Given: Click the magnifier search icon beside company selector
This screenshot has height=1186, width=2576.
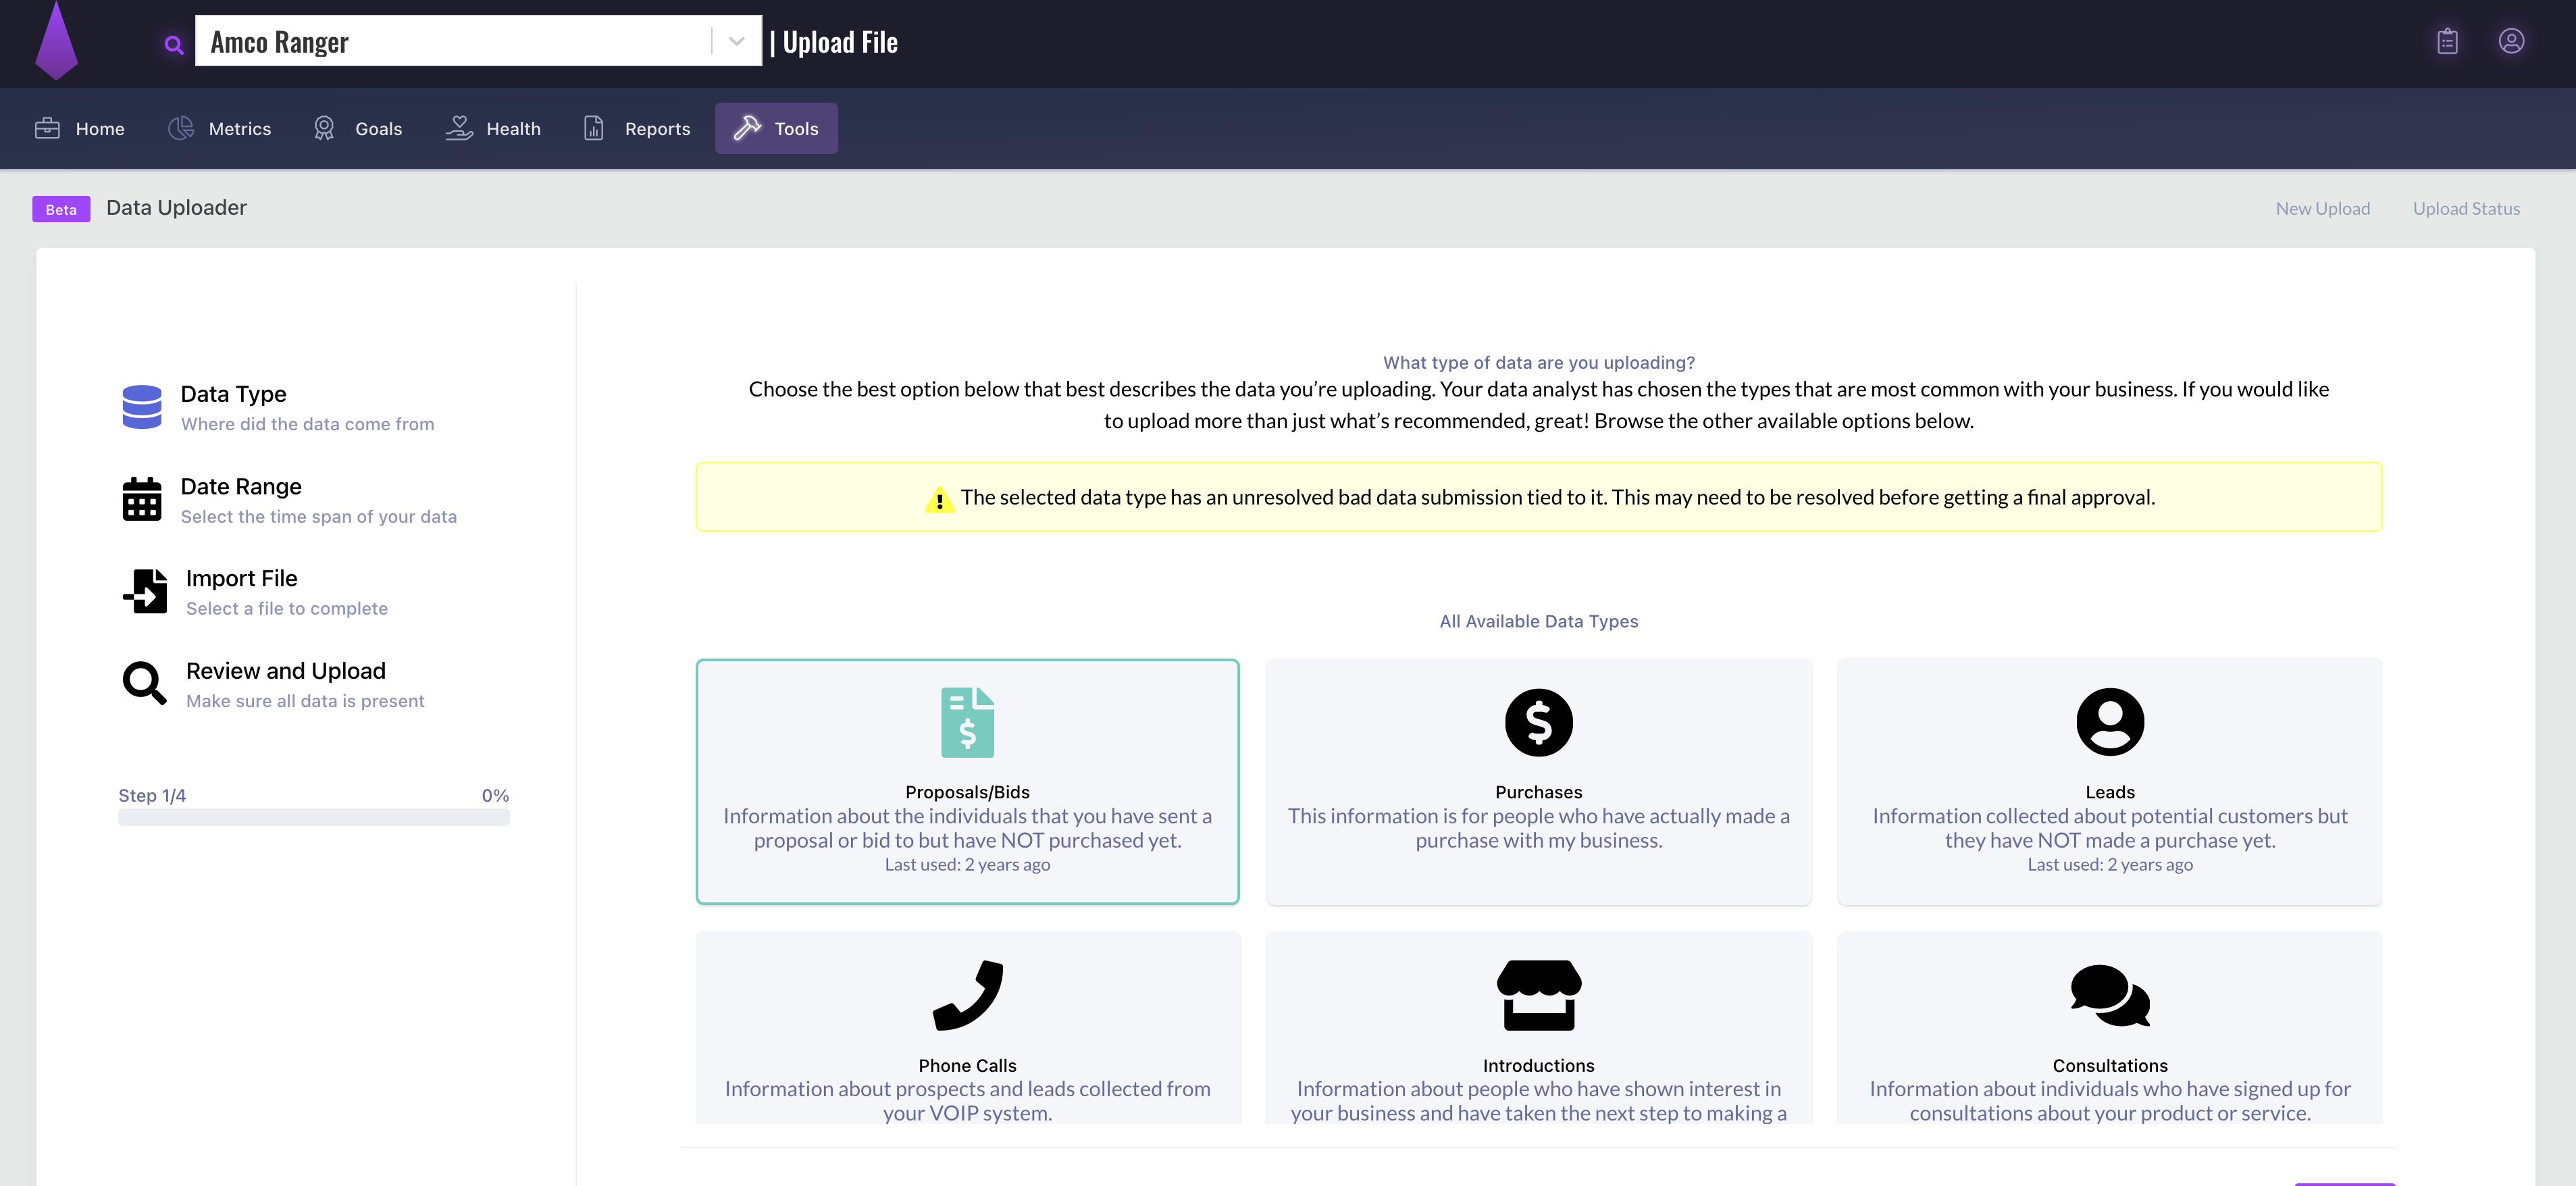Looking at the screenshot, I should 174,44.
